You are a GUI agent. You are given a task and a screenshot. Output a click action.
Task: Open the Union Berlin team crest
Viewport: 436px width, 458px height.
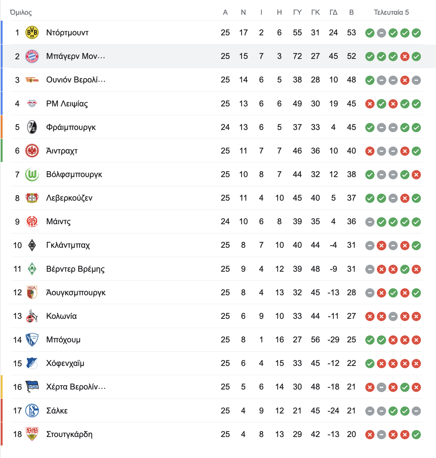(x=32, y=80)
